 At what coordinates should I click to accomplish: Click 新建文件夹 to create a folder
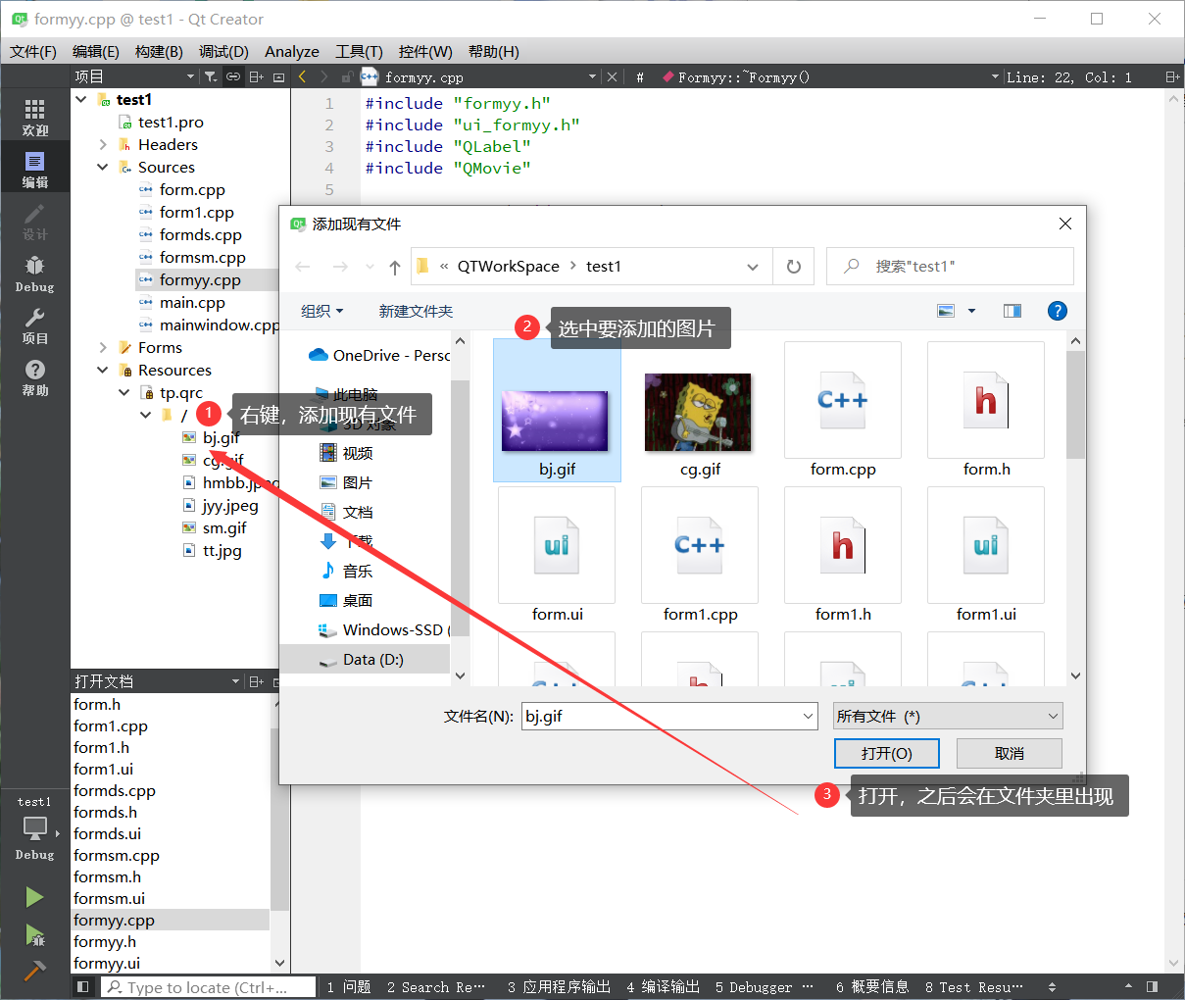415,311
